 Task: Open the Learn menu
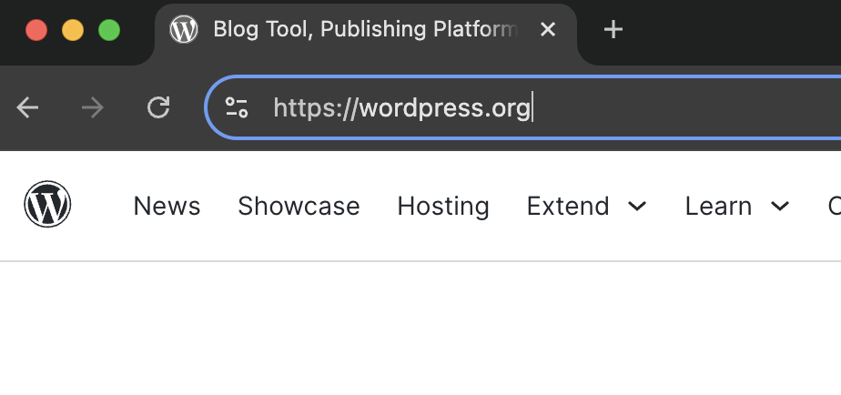coord(718,206)
